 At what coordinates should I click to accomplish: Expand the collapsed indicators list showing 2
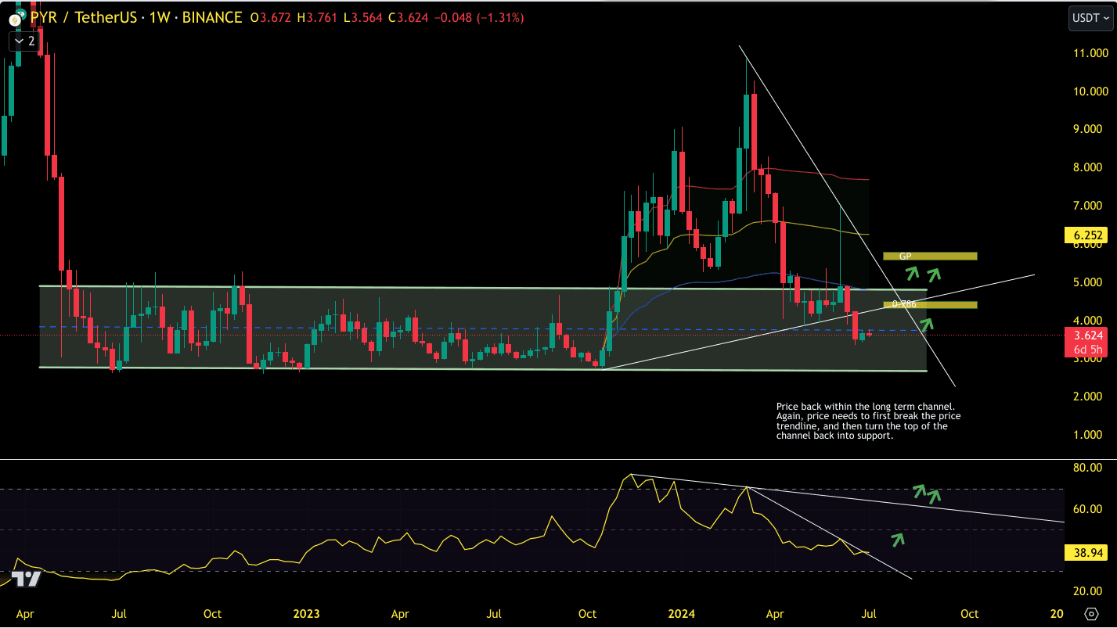pyautogui.click(x=24, y=41)
